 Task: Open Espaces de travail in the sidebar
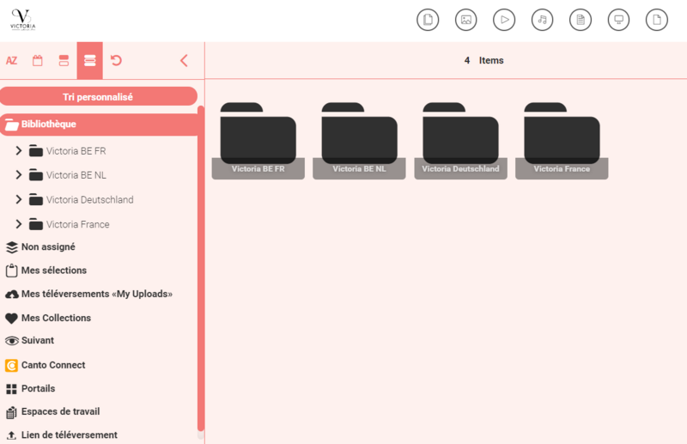(x=59, y=411)
